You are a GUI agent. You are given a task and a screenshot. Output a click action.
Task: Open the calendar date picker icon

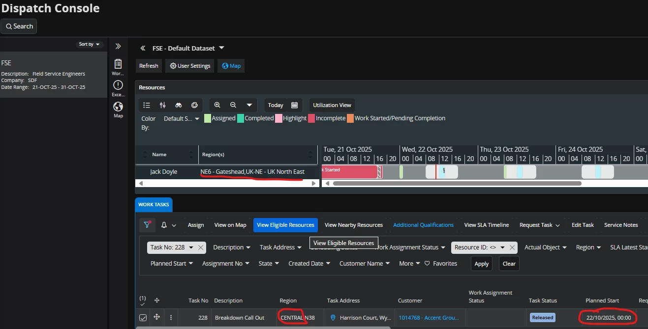294,105
